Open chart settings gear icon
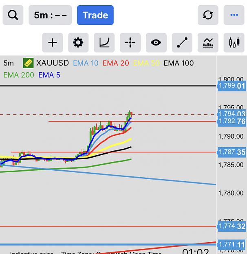The width and height of the screenshot is (247, 254). point(78,43)
